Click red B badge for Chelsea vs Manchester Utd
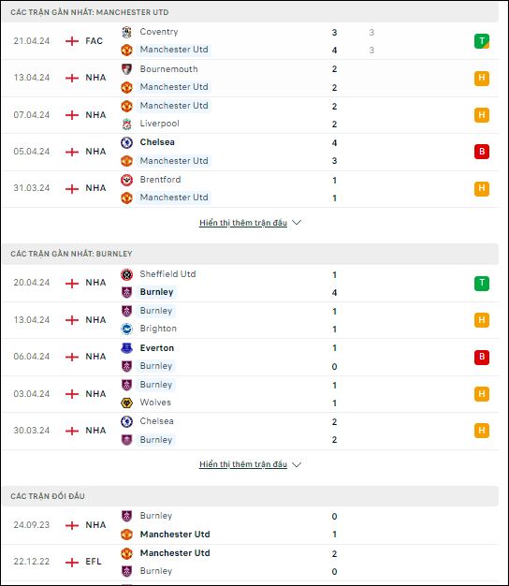 pos(482,152)
